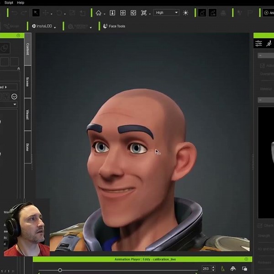The width and height of the screenshot is (274, 274).
Task: Click the Redo arrow in toolbar
Action: point(24,13)
